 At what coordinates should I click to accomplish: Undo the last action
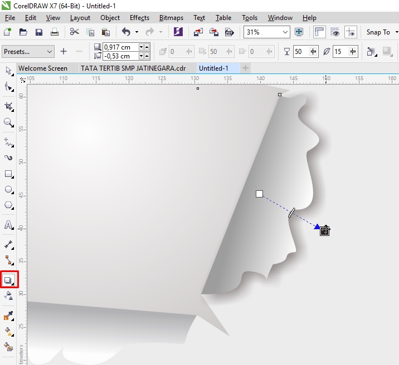[126, 32]
